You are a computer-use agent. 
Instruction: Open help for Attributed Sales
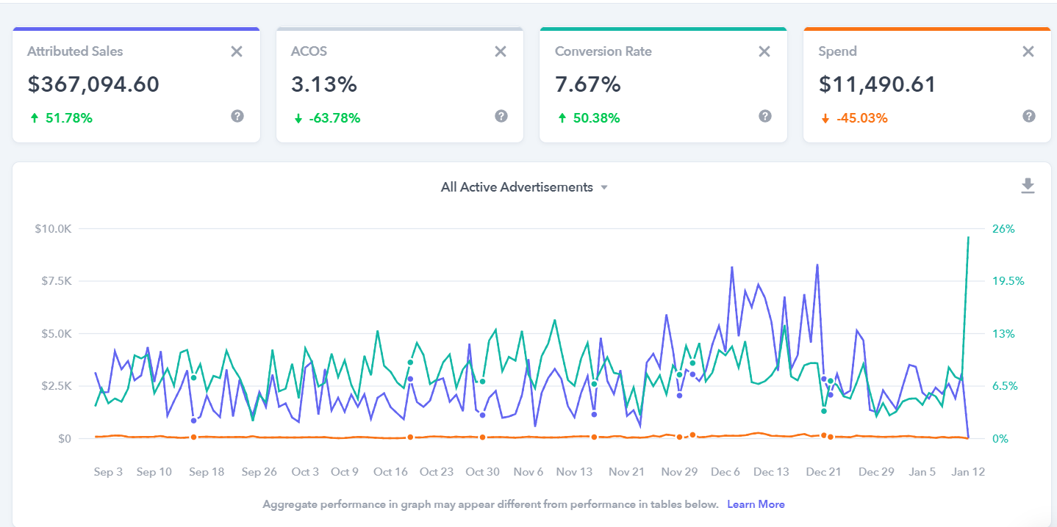[237, 116]
